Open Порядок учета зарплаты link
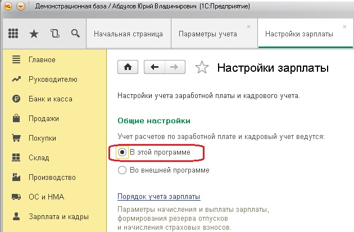The image size is (354, 232). tap(158, 197)
